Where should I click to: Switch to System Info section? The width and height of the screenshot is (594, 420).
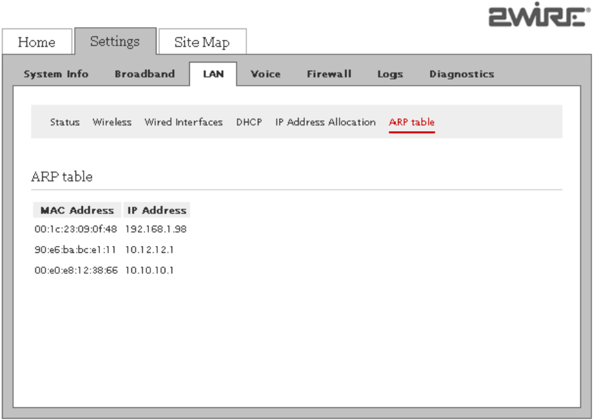click(x=56, y=74)
